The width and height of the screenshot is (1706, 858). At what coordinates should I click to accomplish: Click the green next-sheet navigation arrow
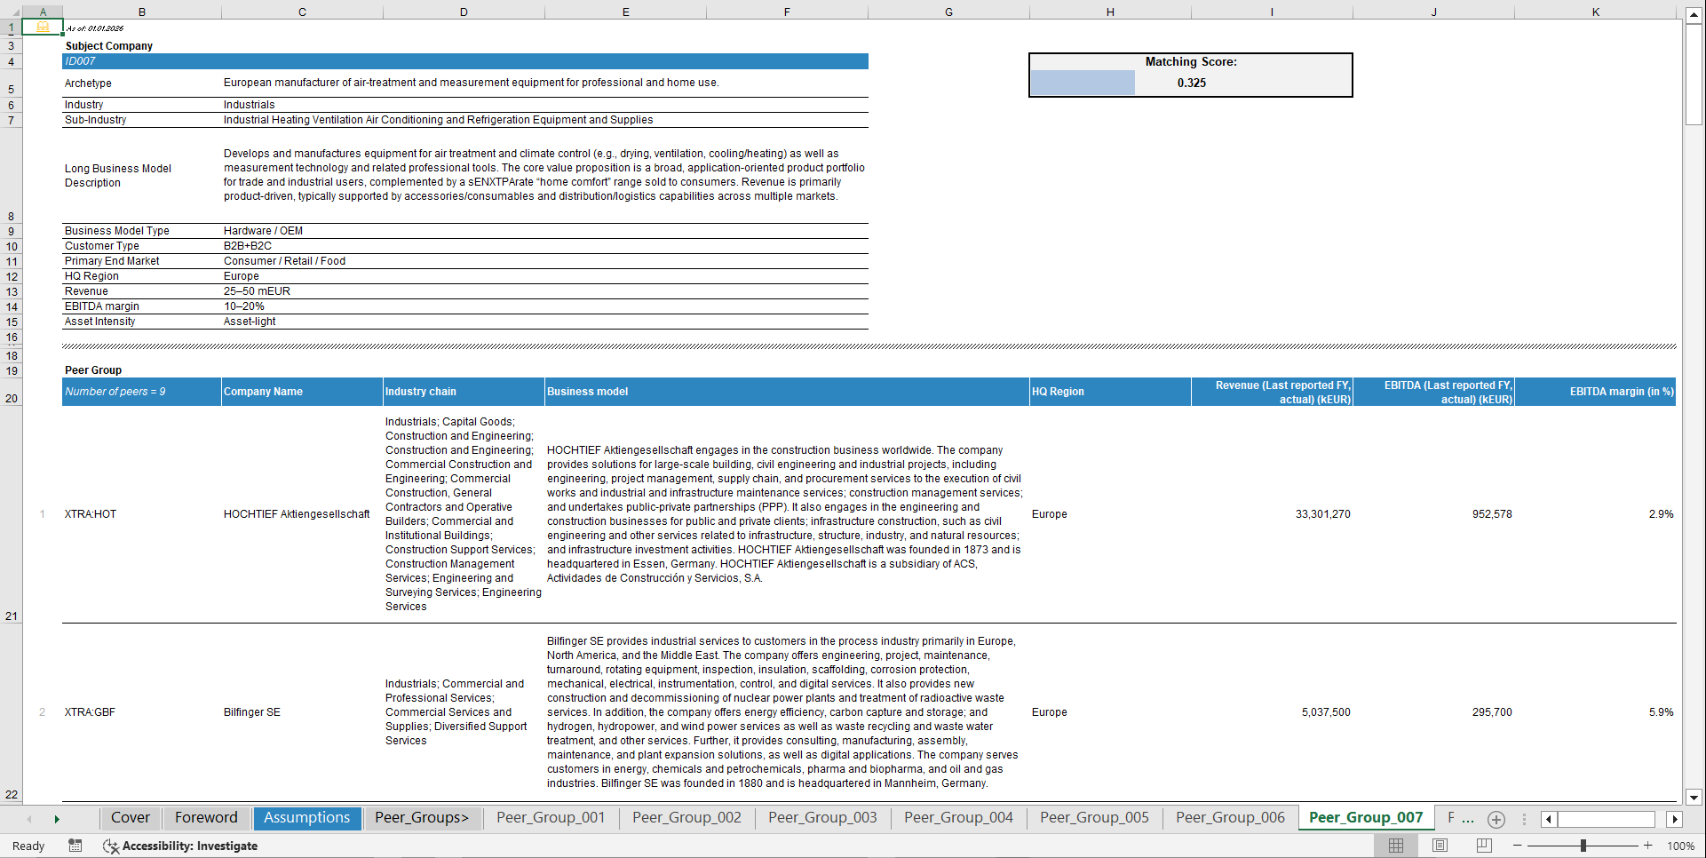coord(58,819)
